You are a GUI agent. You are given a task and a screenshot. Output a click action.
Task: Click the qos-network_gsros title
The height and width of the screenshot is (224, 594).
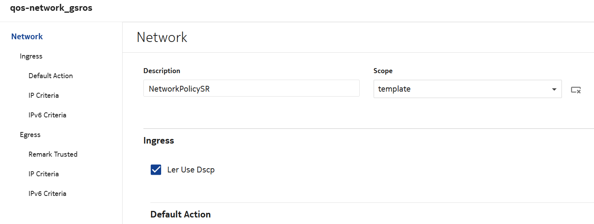tap(51, 8)
